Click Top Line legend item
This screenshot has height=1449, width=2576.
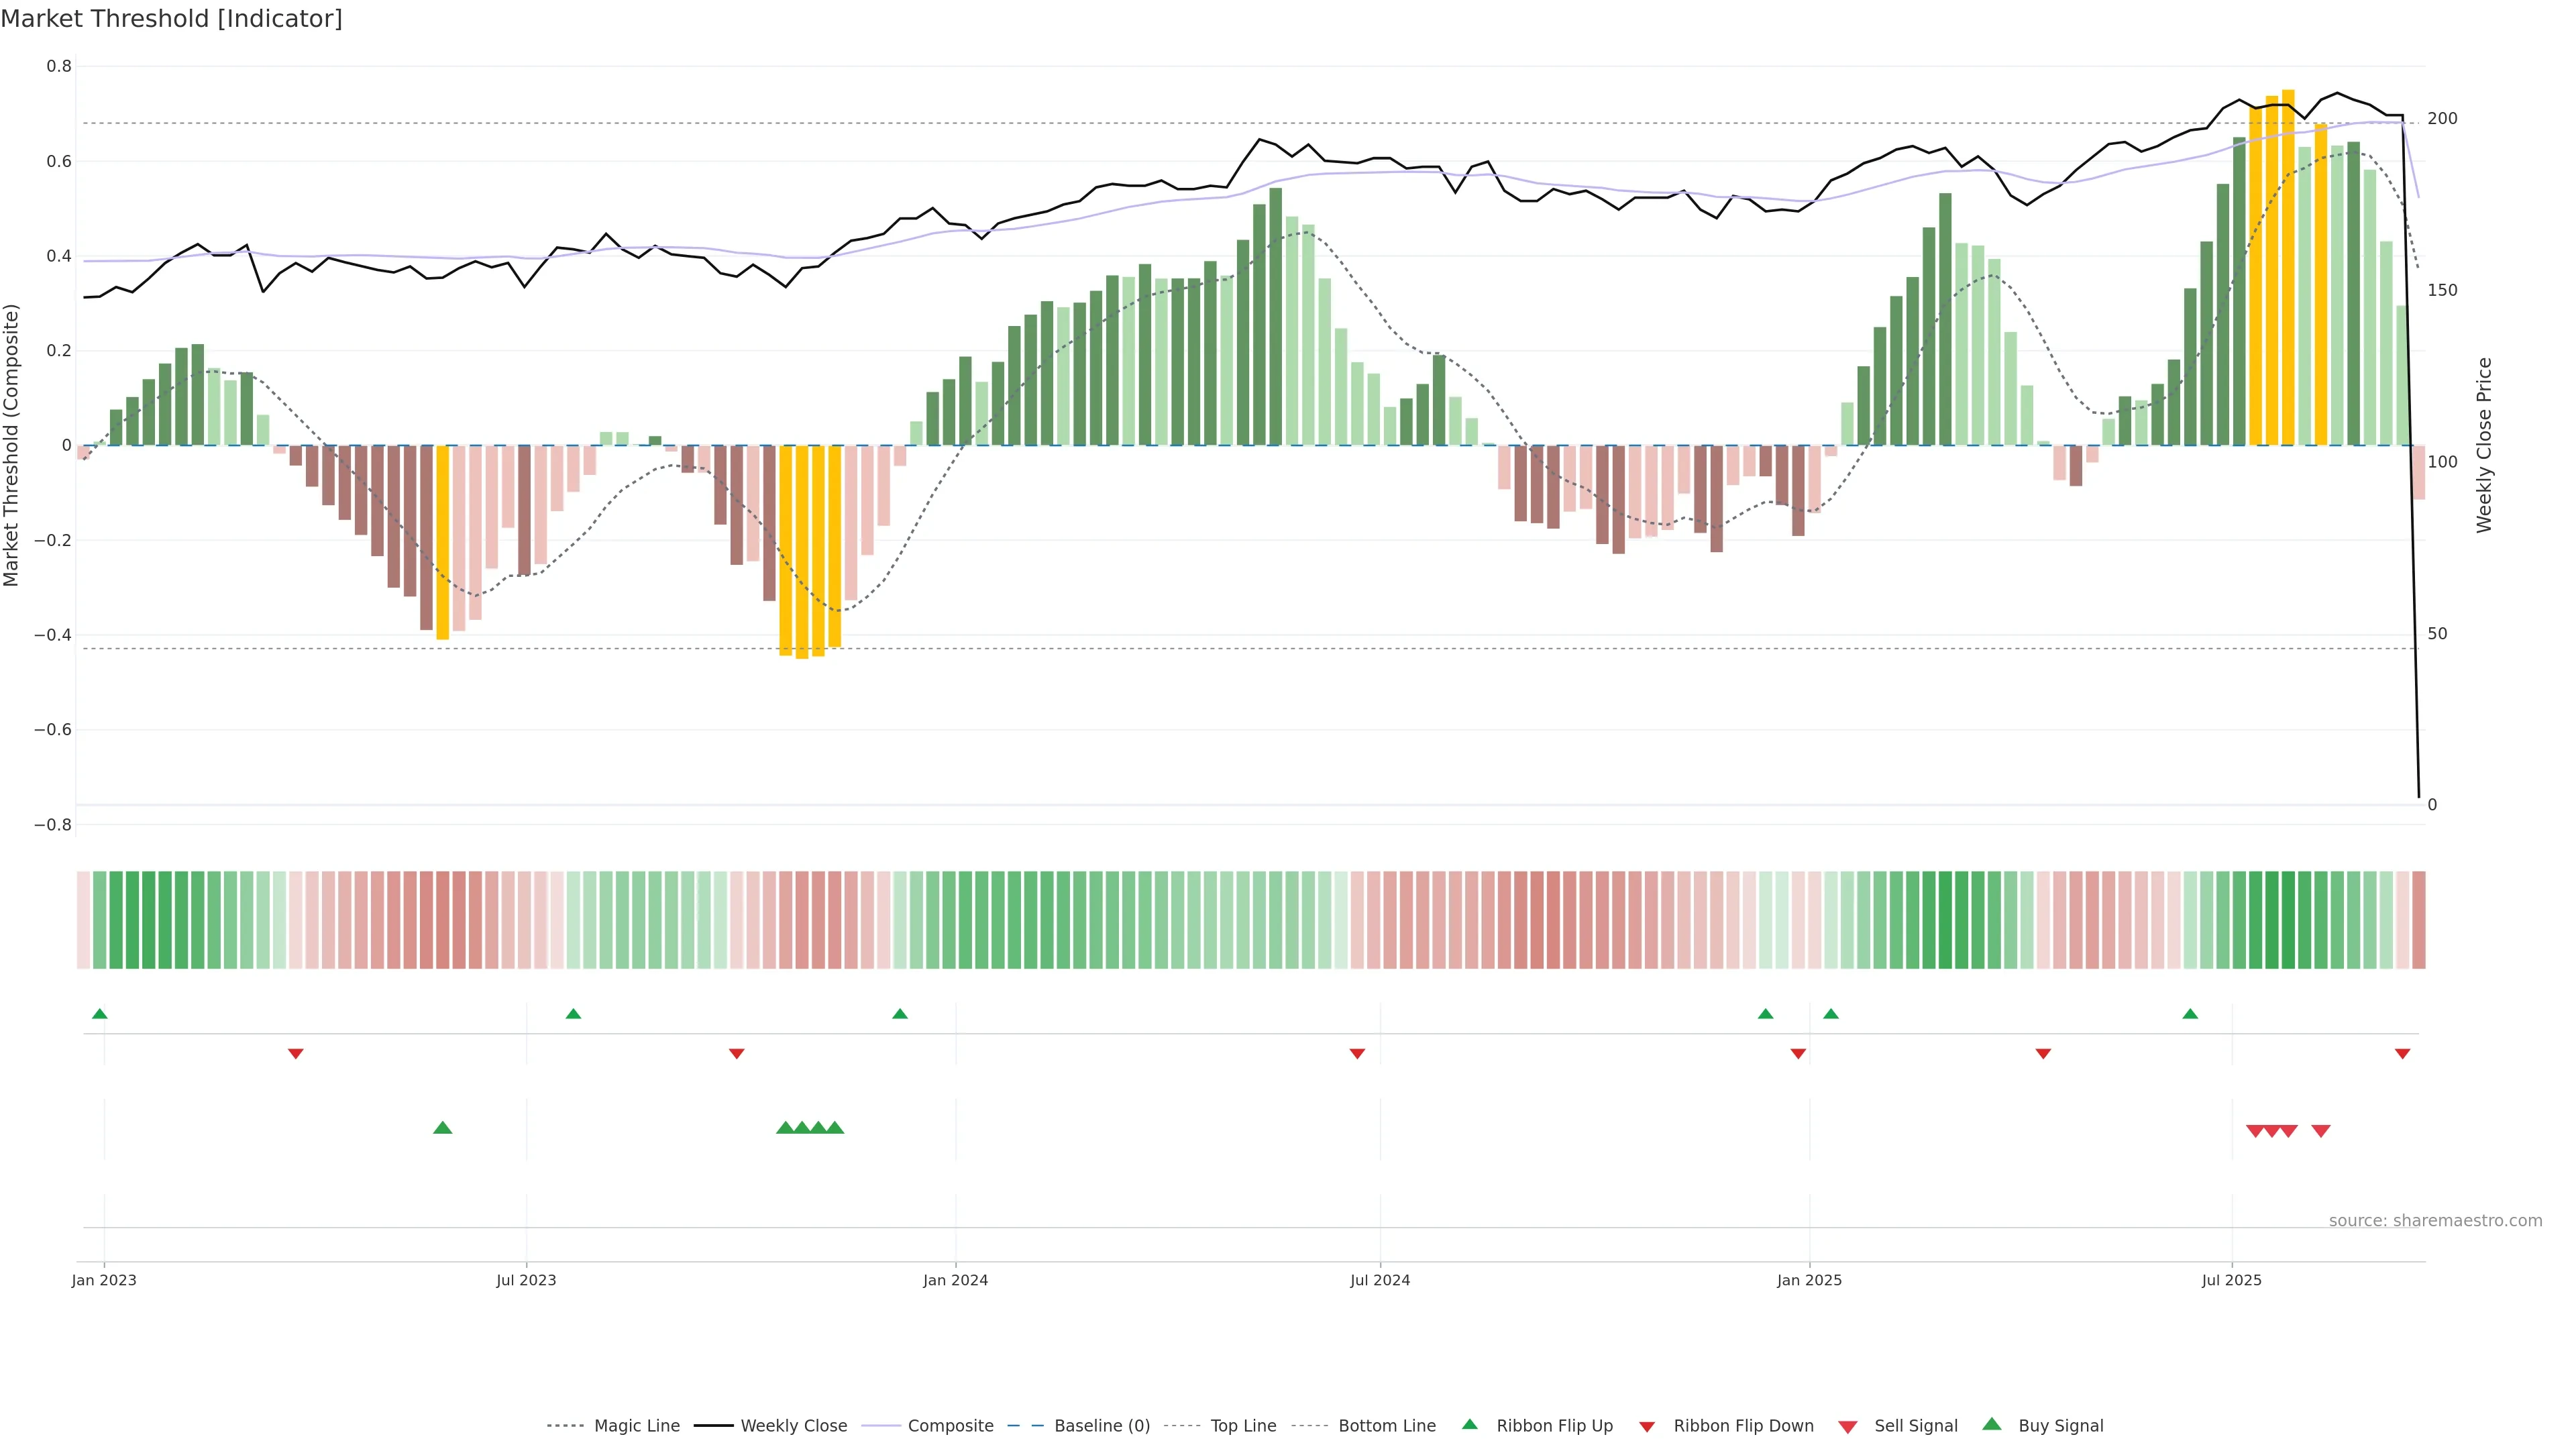tap(1243, 1426)
